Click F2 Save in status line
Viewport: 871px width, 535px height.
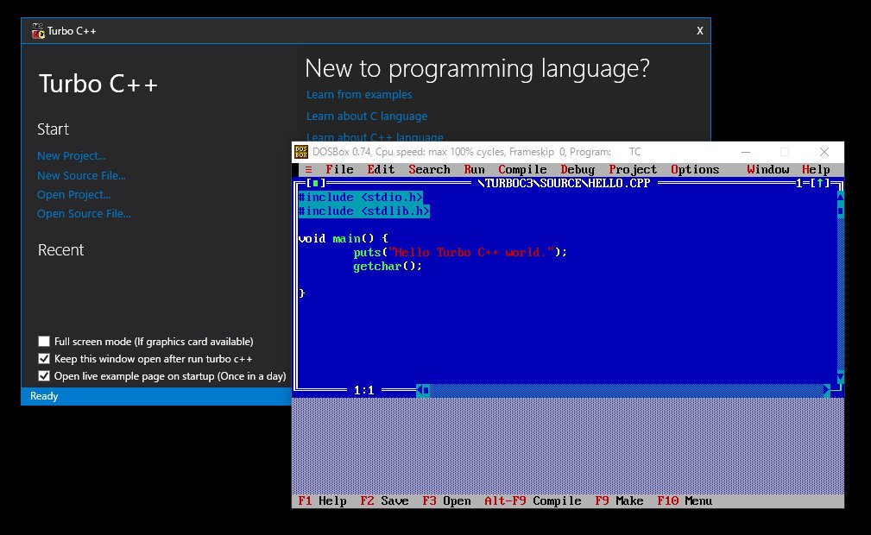[384, 500]
